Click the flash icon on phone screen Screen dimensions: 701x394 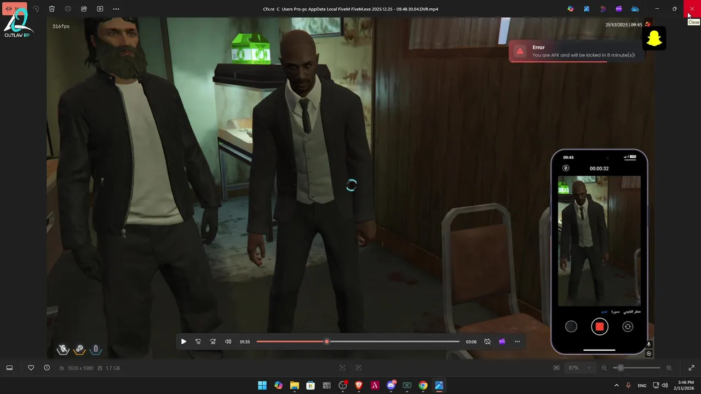(566, 169)
